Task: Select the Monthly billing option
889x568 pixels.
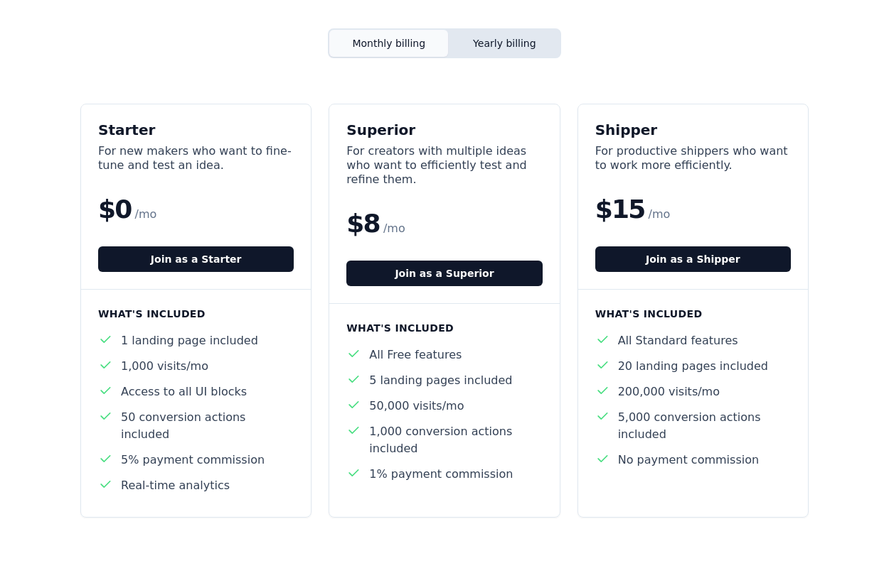Action: 388,43
